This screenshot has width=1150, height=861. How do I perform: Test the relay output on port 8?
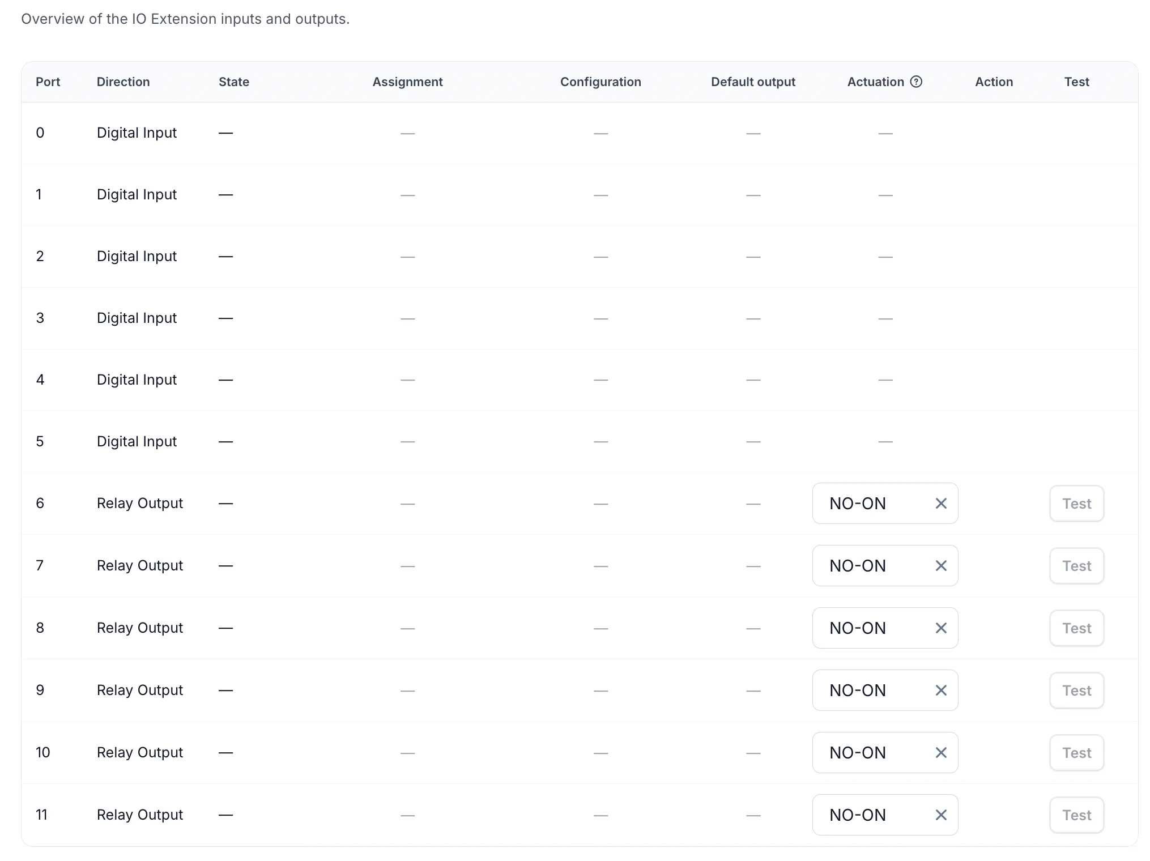coord(1076,628)
